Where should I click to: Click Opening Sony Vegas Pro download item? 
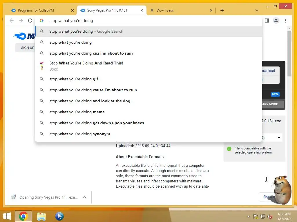(45, 197)
